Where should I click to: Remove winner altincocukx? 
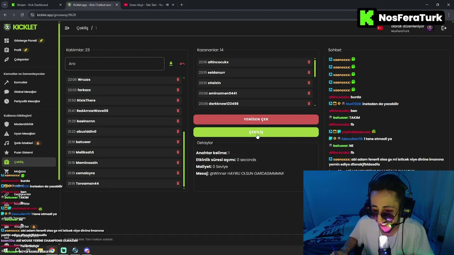309,62
